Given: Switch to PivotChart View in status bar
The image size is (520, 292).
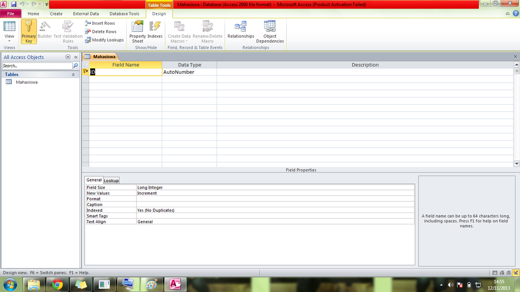Looking at the screenshot, I should tap(509, 273).
